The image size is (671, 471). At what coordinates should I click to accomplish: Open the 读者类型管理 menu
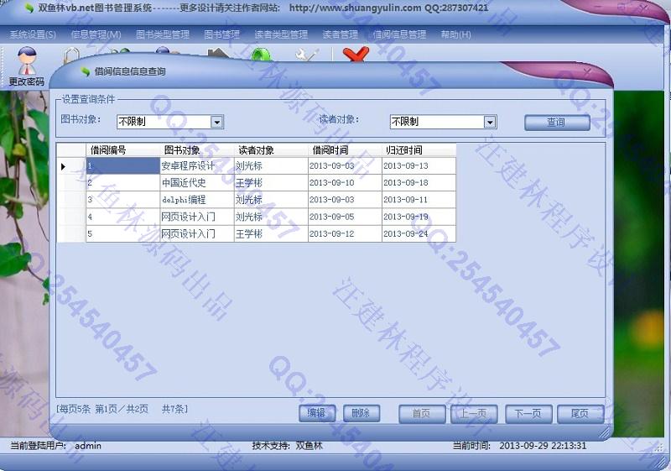[x=280, y=34]
